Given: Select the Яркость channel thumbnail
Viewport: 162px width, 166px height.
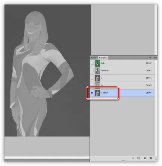Looking at the screenshot, I should pos(97,71).
